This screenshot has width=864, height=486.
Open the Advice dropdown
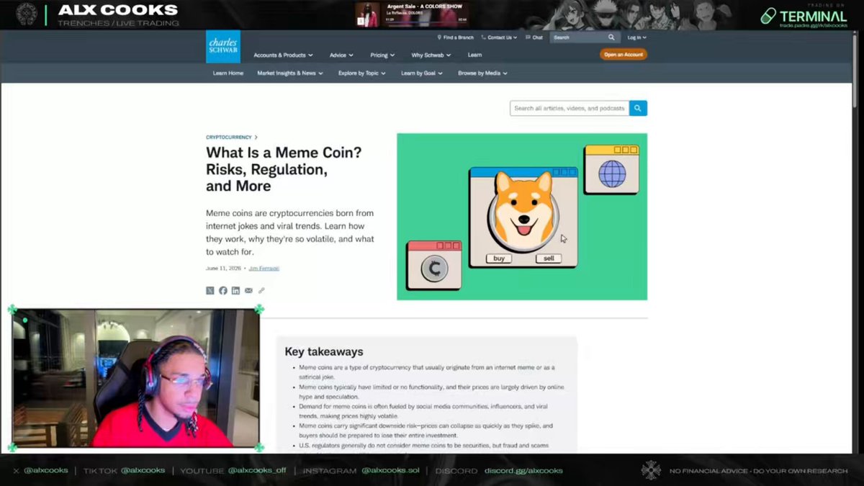tap(341, 55)
